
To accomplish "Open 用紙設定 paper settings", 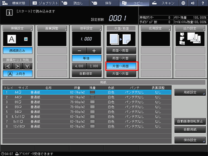I will [x=190, y=92].
